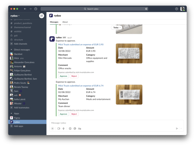195x146 pixels.
Task: Open the emoji picker in composer
Action: 70,128
